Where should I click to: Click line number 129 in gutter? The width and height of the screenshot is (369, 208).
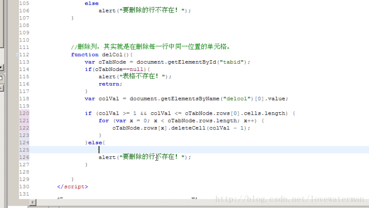tap(24, 179)
